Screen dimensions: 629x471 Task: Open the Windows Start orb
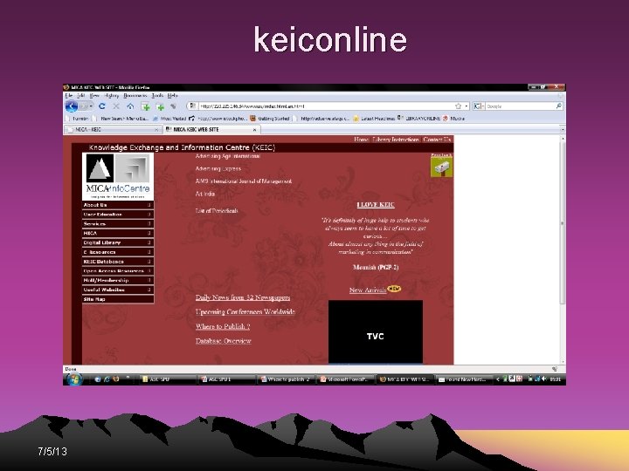coord(74,379)
